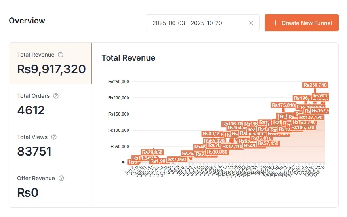Select the Rs7,960 chart data point
The width and height of the screenshot is (347, 217).
point(177,160)
